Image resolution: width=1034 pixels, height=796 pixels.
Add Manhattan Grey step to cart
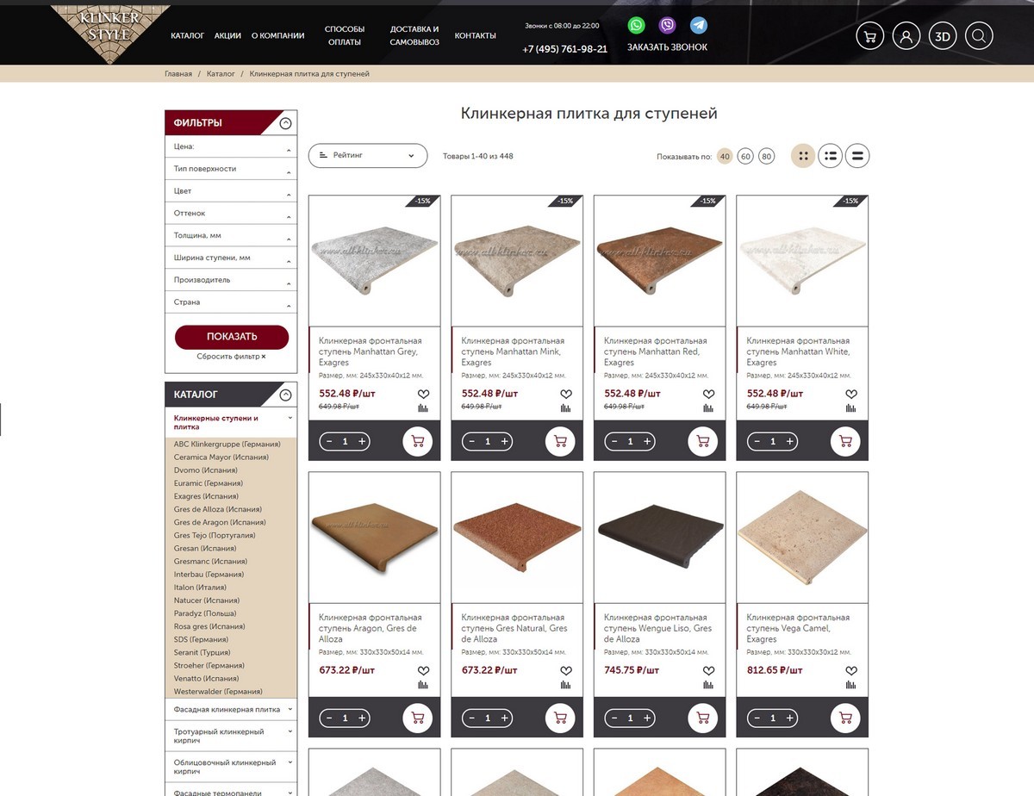click(418, 441)
